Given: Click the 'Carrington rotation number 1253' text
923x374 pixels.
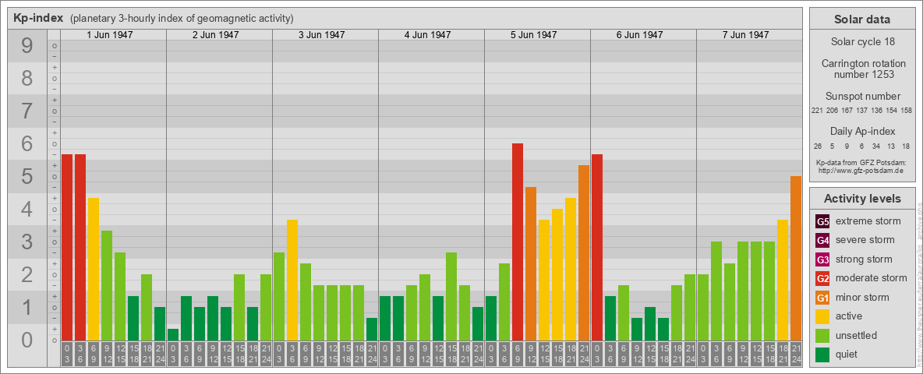Looking at the screenshot, I should 862,69.
